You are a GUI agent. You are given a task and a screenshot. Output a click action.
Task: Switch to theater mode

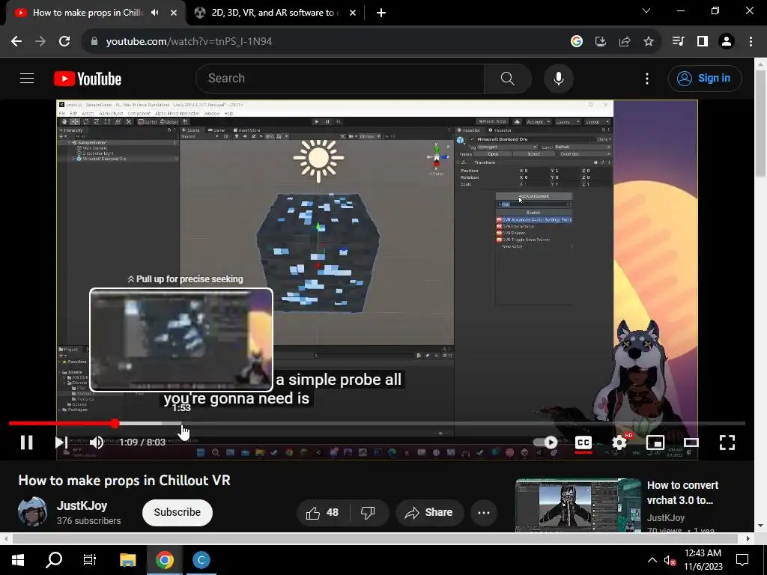point(691,442)
